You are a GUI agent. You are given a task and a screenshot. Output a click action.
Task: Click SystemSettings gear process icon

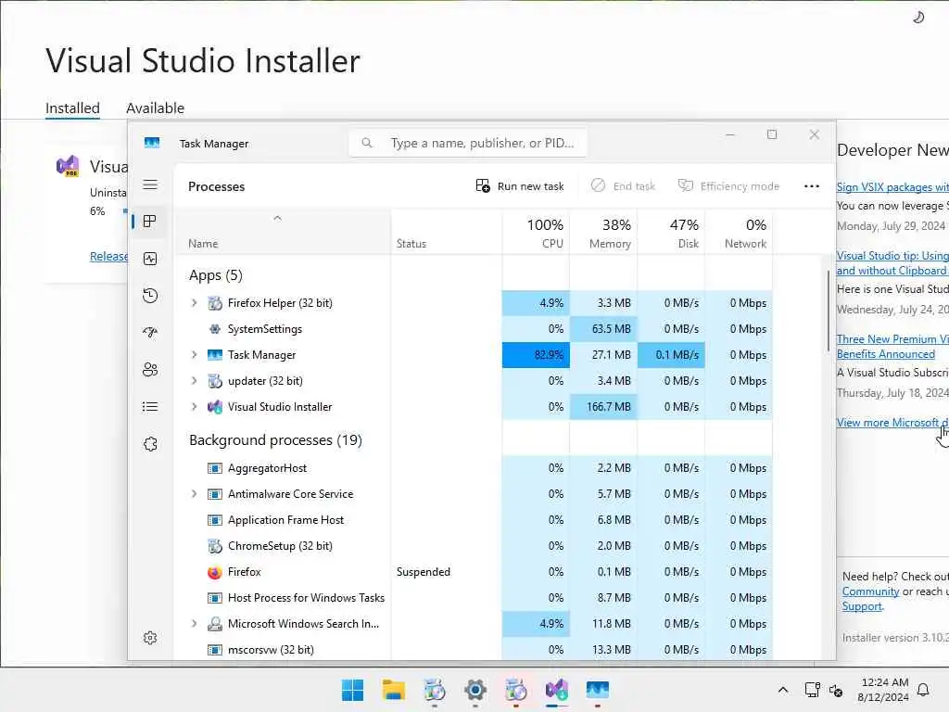tap(215, 329)
